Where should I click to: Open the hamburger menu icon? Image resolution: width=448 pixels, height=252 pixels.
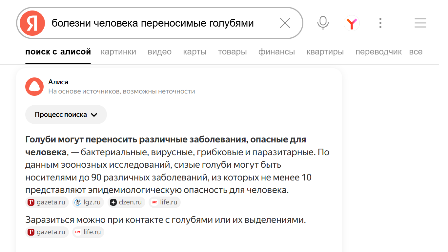(x=420, y=23)
